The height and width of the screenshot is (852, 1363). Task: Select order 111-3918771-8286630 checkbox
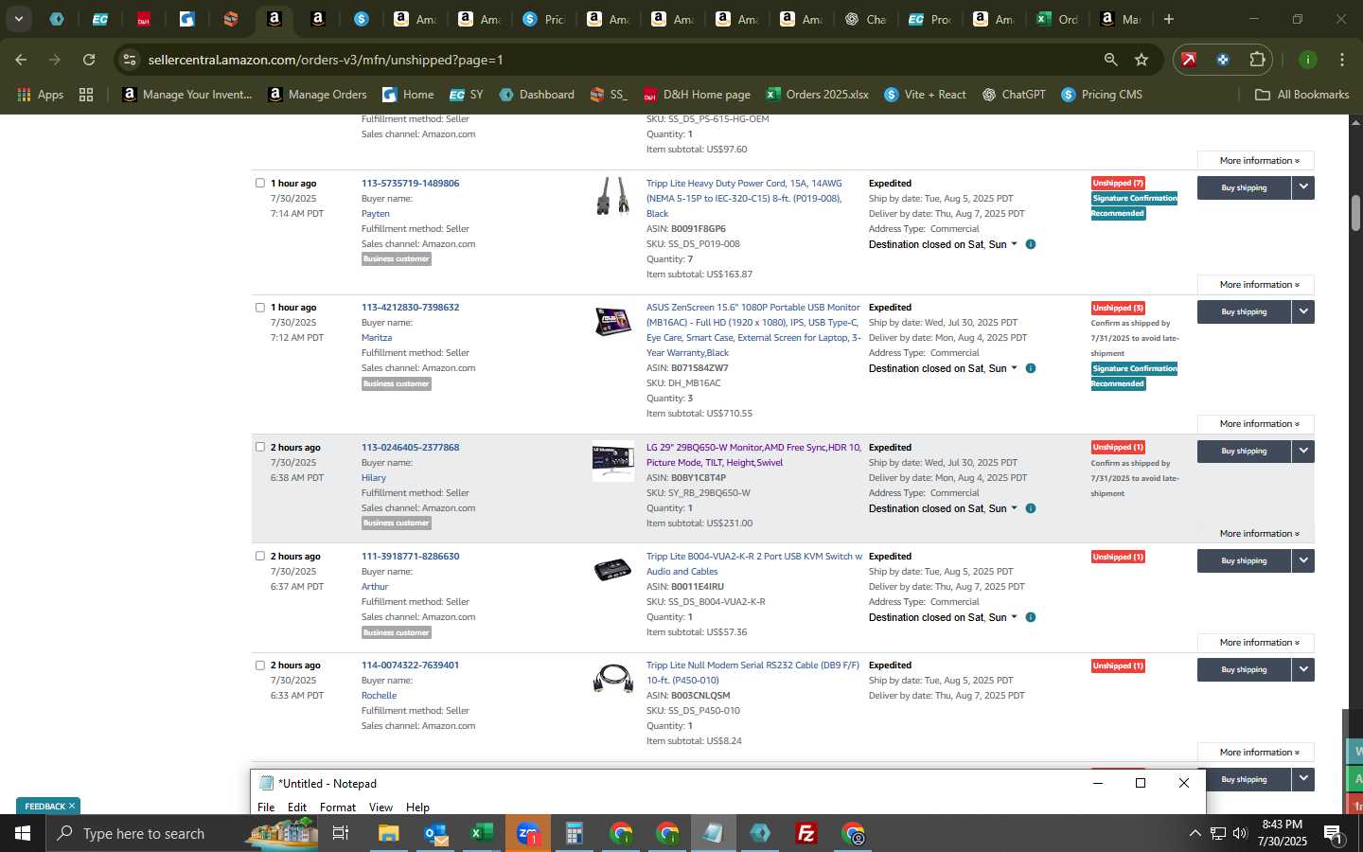coord(260,556)
